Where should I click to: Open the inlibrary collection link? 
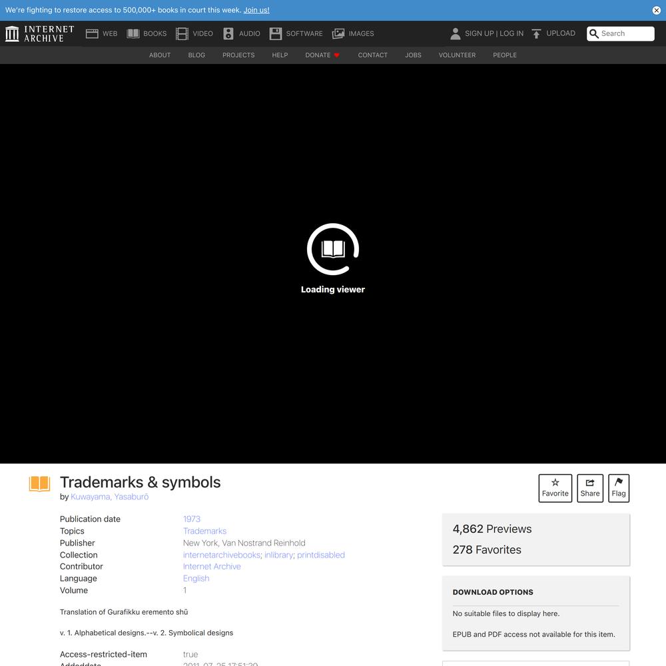point(278,555)
